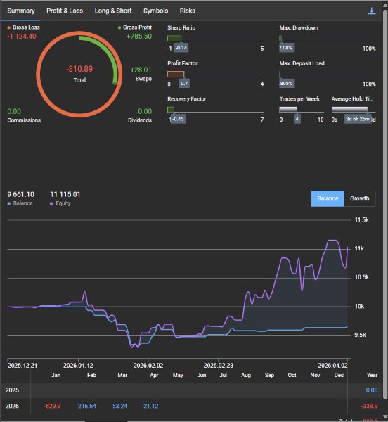Click the -310.89 Total in donut chart
Image resolution: width=388 pixels, height=422 pixels.
point(79,69)
